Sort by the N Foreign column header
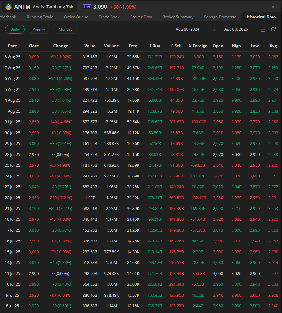Viewport: 282px width, 313px height. [198, 46]
